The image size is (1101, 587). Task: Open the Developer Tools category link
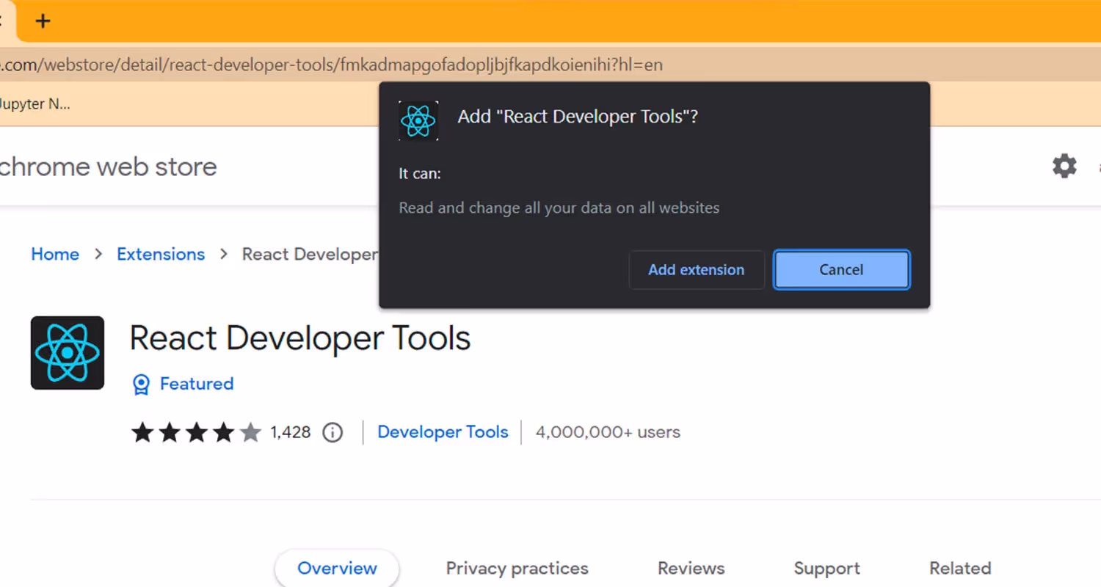443,432
